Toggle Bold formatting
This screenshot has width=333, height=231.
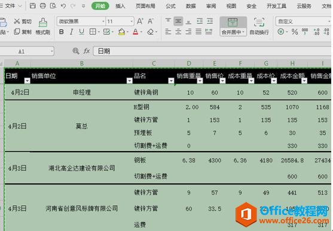tap(62, 32)
